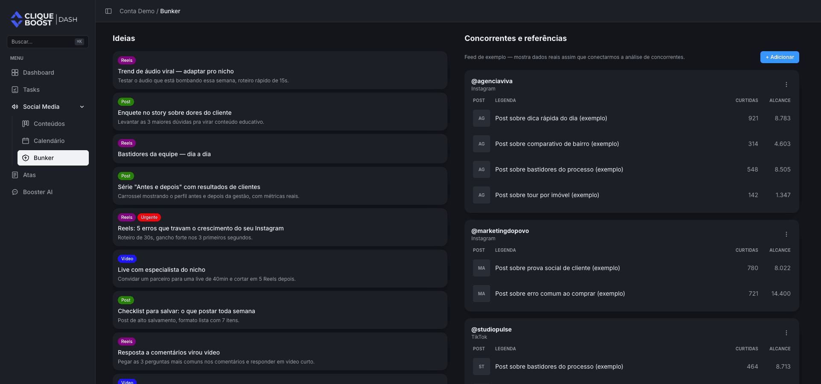The width and height of the screenshot is (821, 384).
Task: Go to Tasks menu item
Action: tap(48, 90)
